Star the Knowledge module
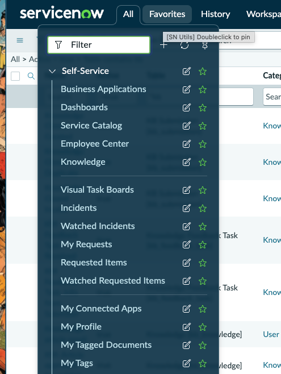 click(203, 163)
